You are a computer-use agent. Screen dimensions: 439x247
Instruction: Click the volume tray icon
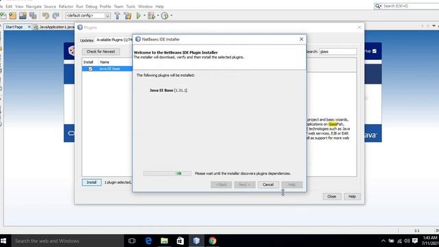[407, 241]
